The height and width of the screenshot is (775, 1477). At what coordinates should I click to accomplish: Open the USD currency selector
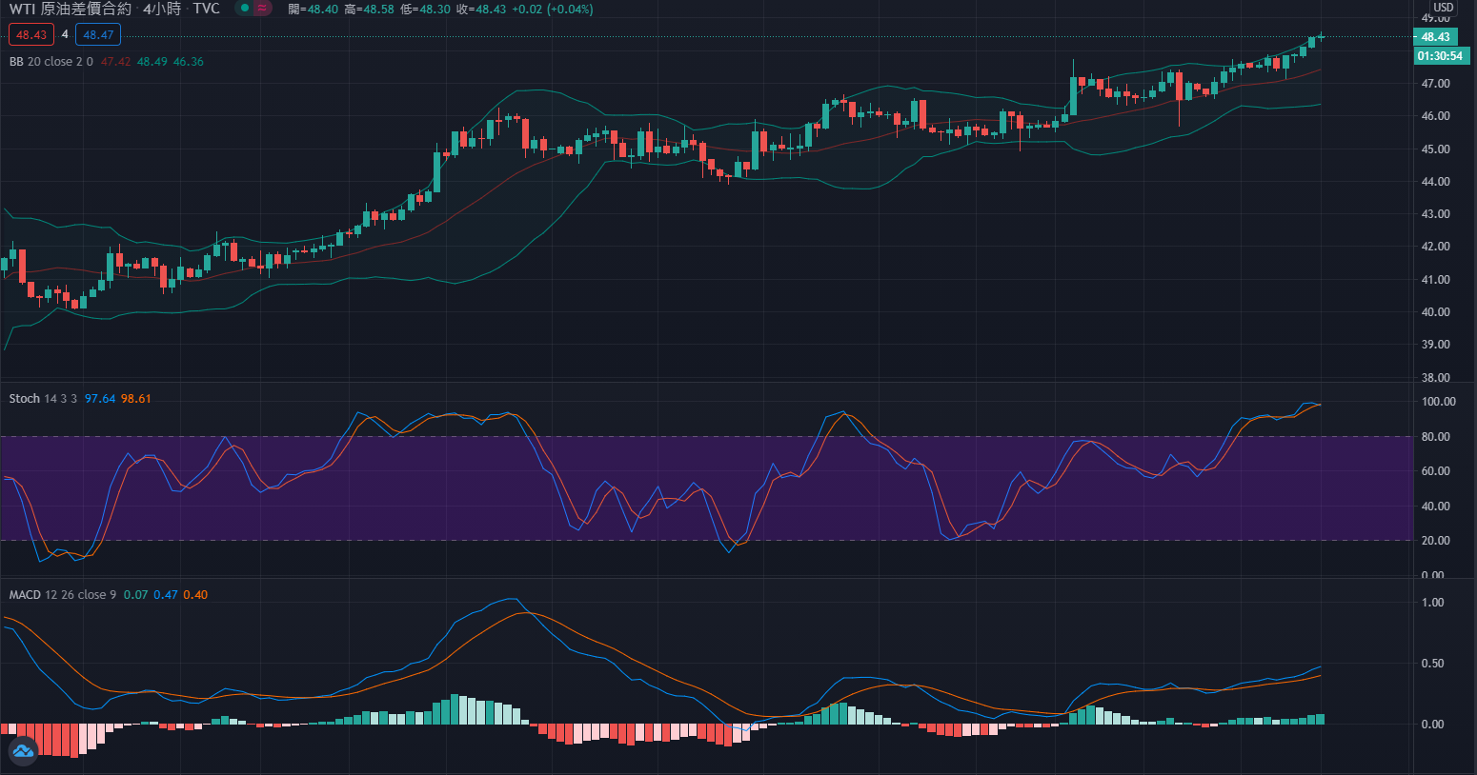tap(1444, 8)
